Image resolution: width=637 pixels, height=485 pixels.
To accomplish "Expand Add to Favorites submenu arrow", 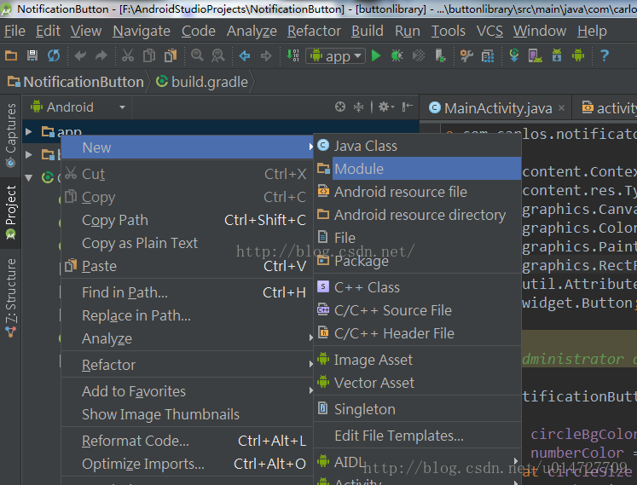I will (x=310, y=390).
